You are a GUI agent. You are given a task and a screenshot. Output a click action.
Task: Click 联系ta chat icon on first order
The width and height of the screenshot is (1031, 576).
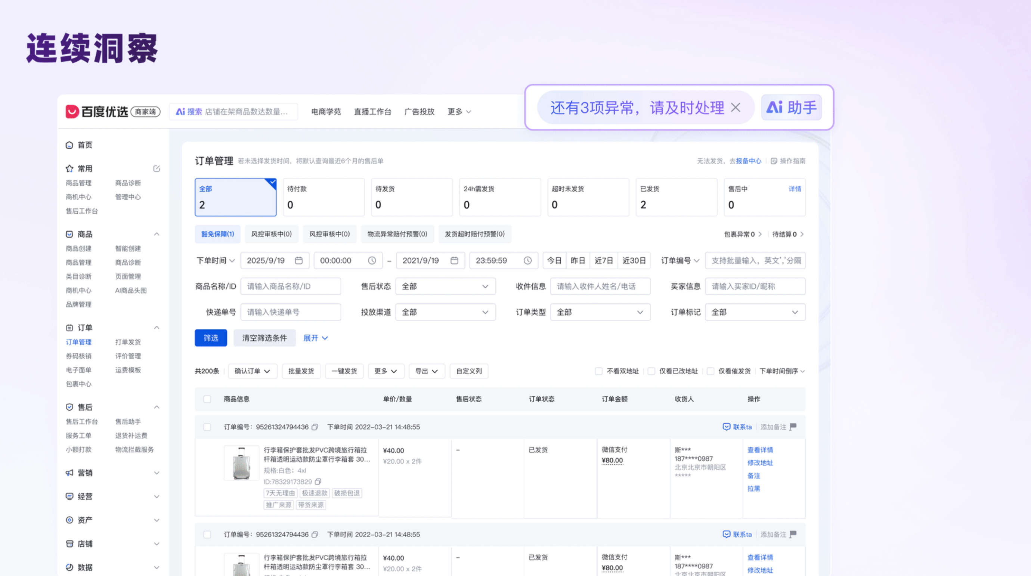[727, 427]
